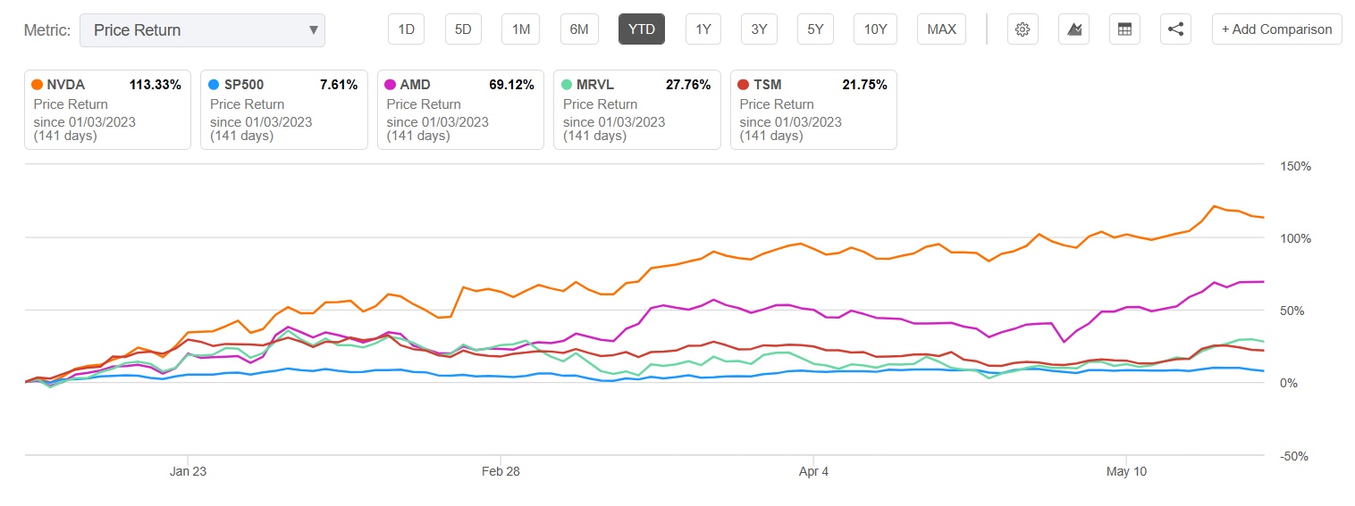The height and width of the screenshot is (506, 1355).
Task: Select the MAX time range
Action: coord(941,29)
